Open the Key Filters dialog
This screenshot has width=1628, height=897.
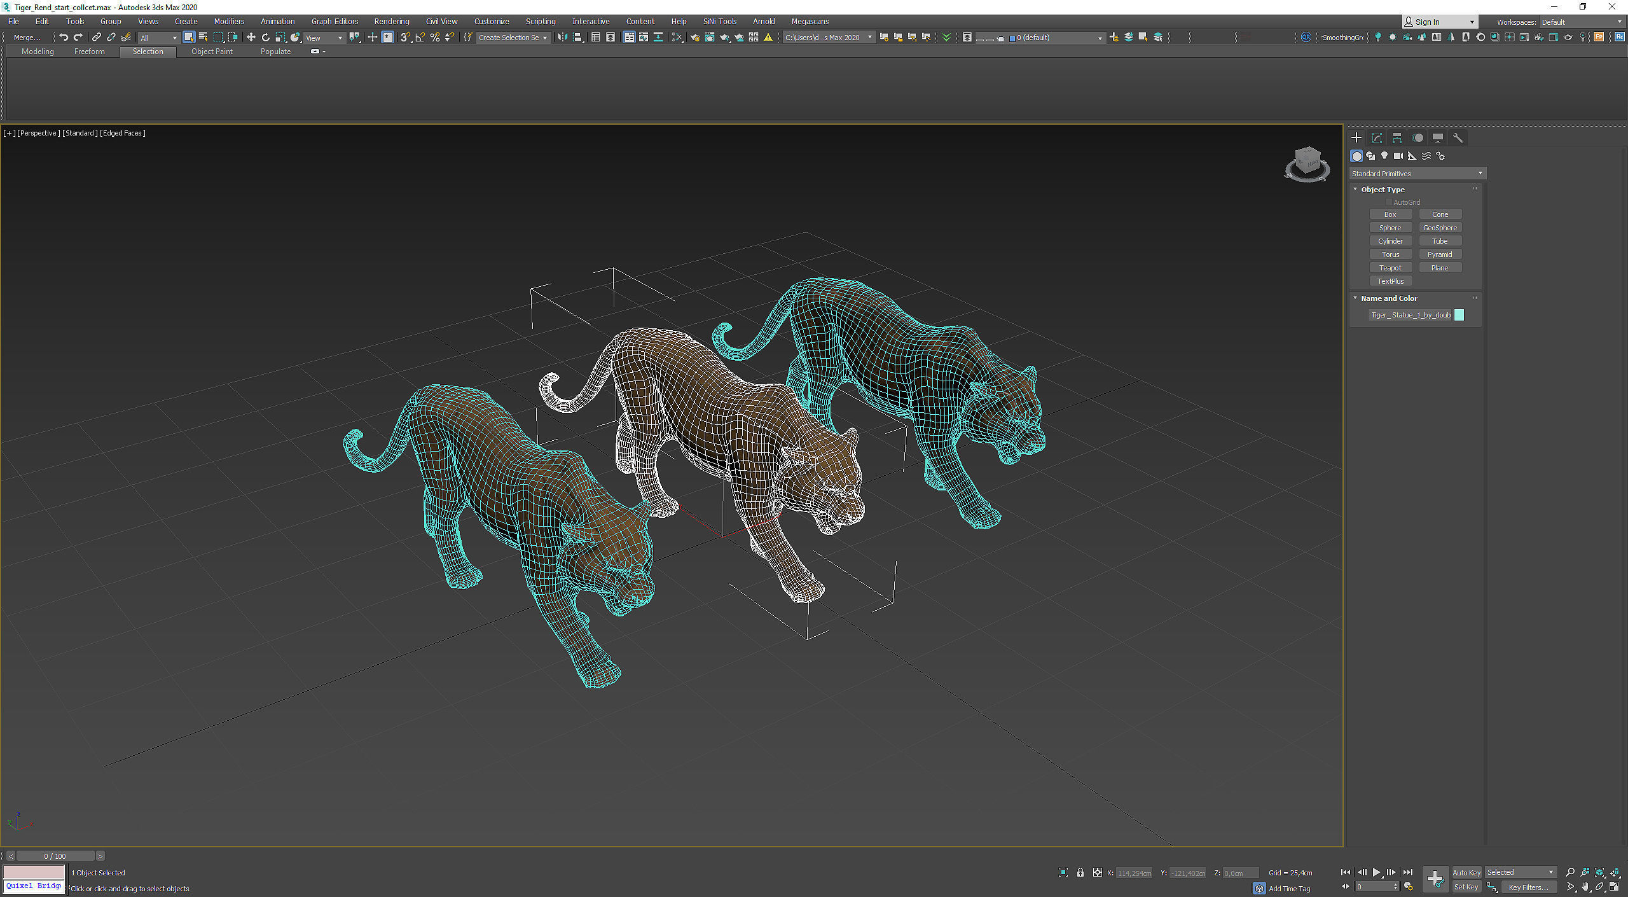click(1528, 887)
